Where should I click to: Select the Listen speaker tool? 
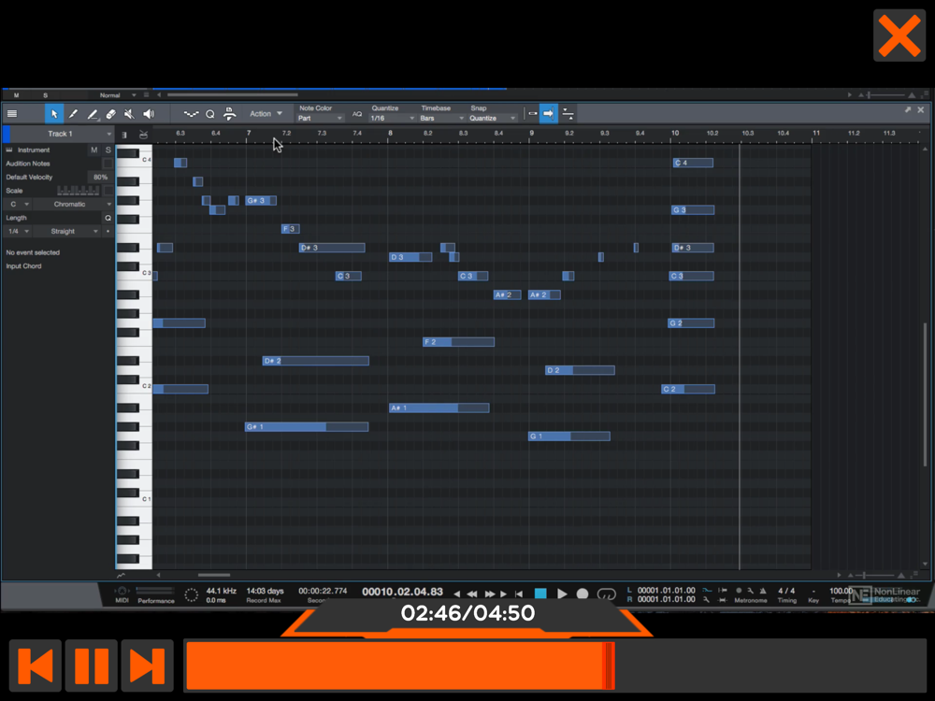point(149,114)
